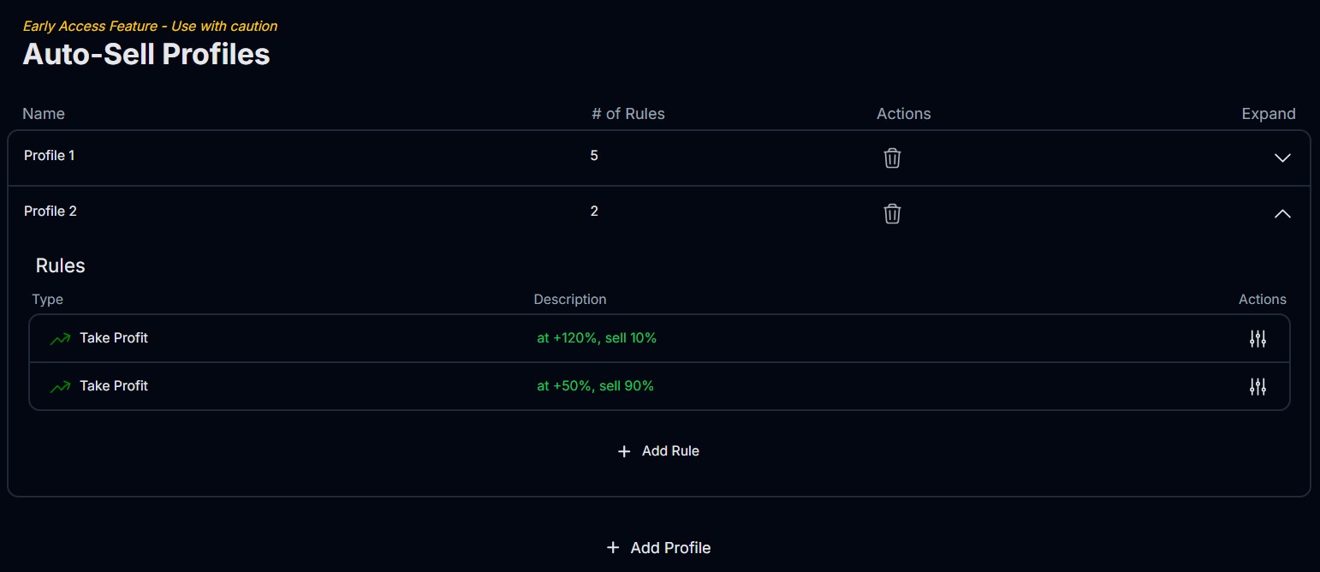Screen dimensions: 1320x572
Task: Collapse the Profile 2 rules section
Action: [1281, 213]
